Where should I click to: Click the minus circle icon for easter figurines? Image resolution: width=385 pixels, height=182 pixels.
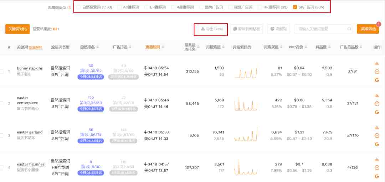[377, 168]
